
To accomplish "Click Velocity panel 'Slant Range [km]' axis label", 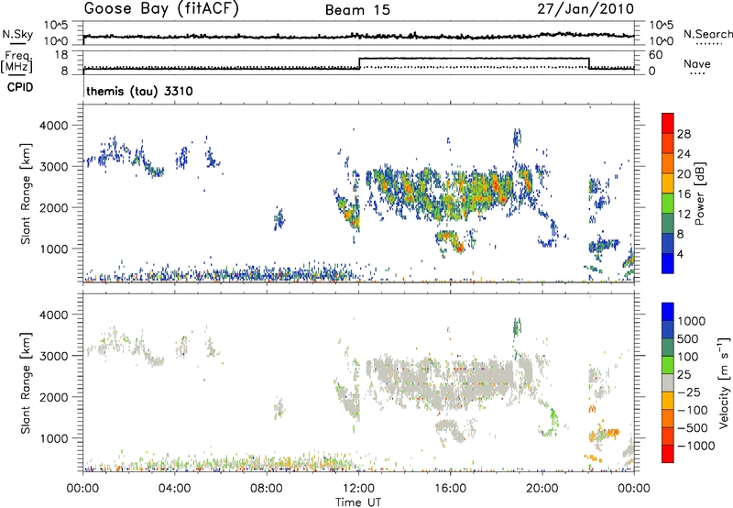I will (26, 382).
